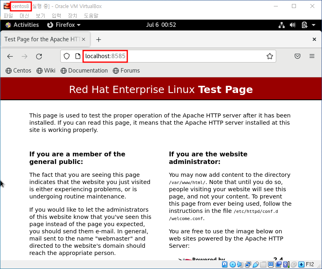
Task: Click the 'If you are a member of the general public:' heading
Action: (77, 158)
